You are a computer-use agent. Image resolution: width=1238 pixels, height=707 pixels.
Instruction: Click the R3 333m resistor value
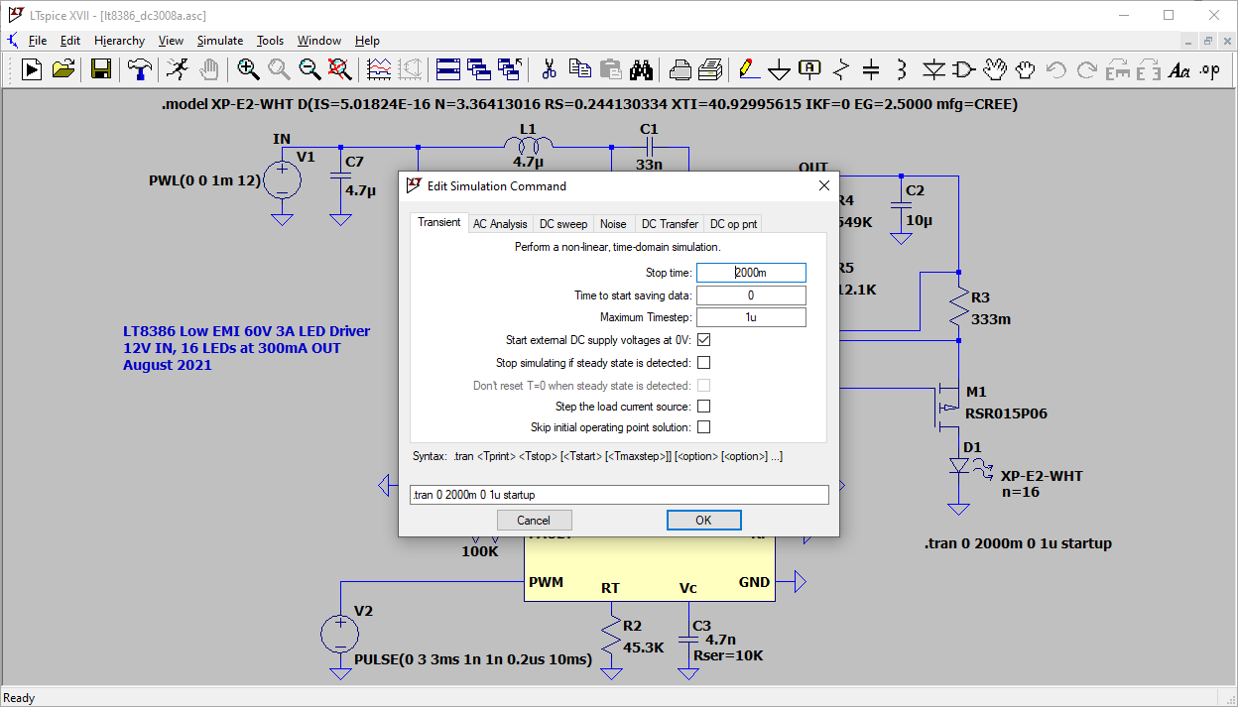tap(993, 319)
